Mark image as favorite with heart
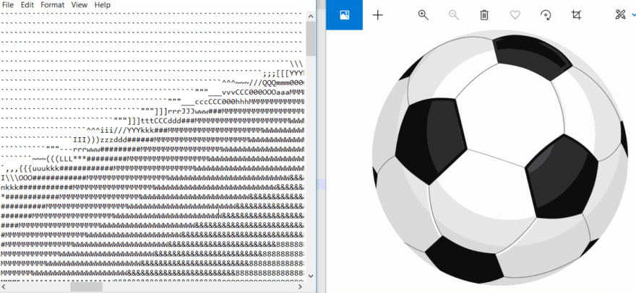 pos(515,15)
